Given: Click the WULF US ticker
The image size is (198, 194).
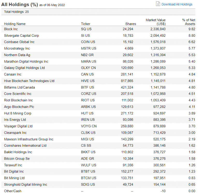Looking at the screenshot, I should click(89, 165).
